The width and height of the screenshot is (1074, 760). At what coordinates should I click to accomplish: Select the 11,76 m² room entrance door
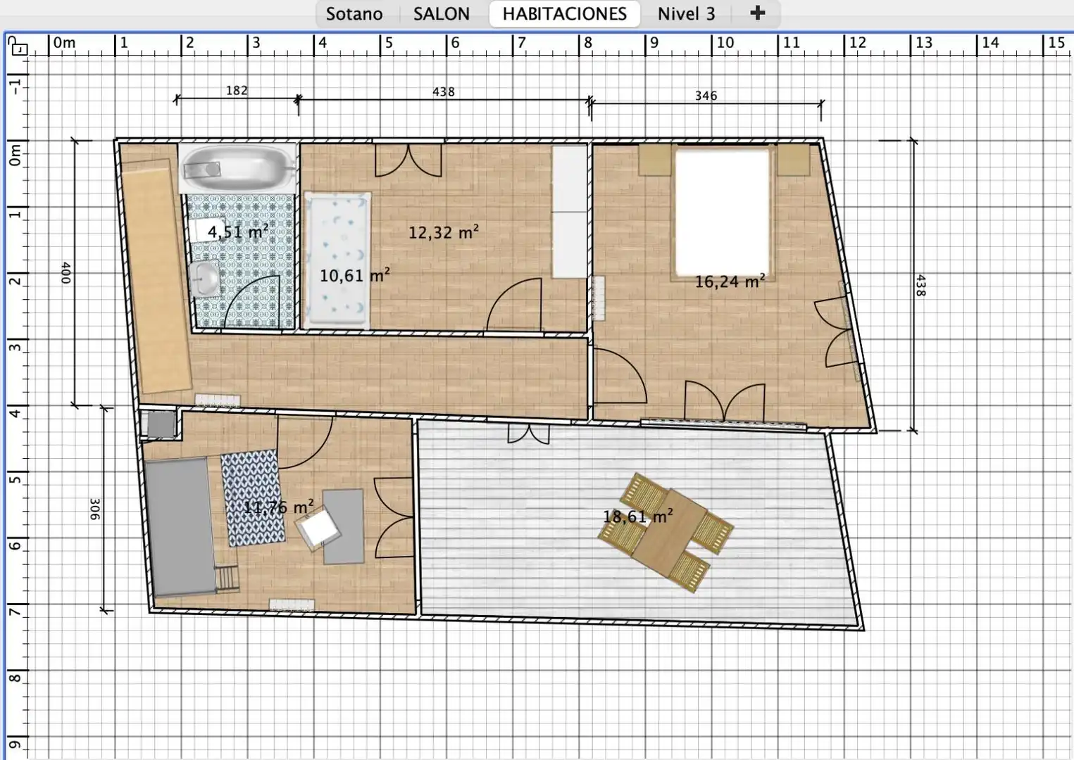304,442
